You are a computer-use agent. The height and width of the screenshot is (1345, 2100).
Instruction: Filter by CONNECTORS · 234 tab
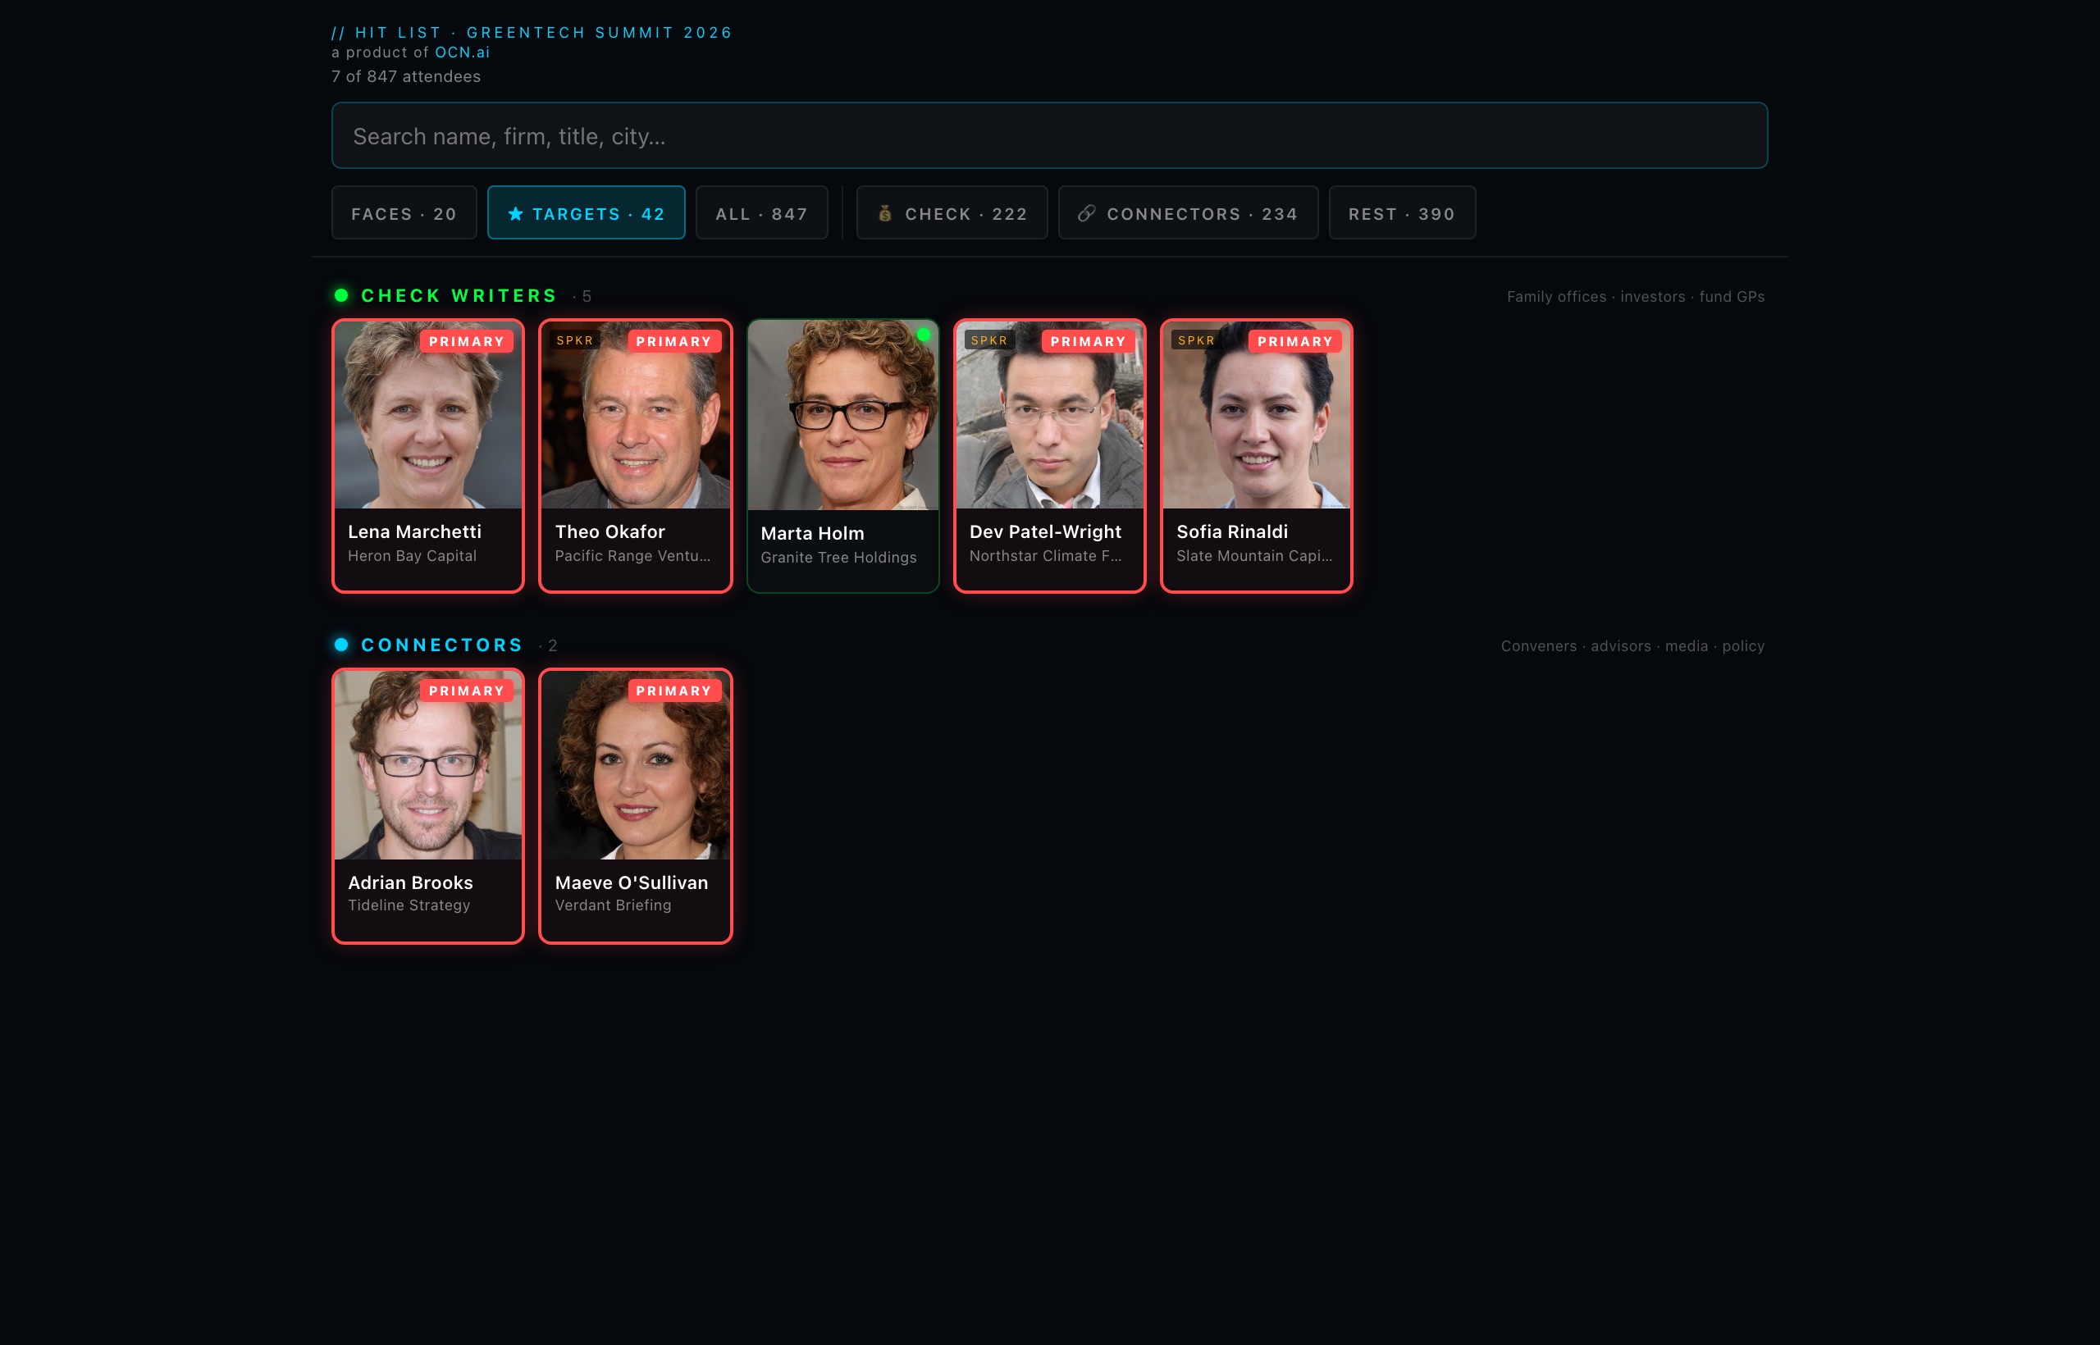[1188, 213]
